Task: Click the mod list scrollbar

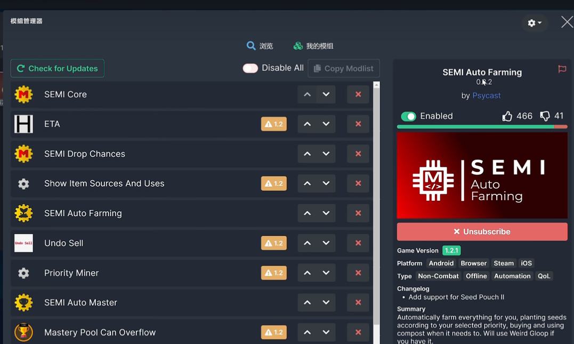Action: (x=376, y=207)
